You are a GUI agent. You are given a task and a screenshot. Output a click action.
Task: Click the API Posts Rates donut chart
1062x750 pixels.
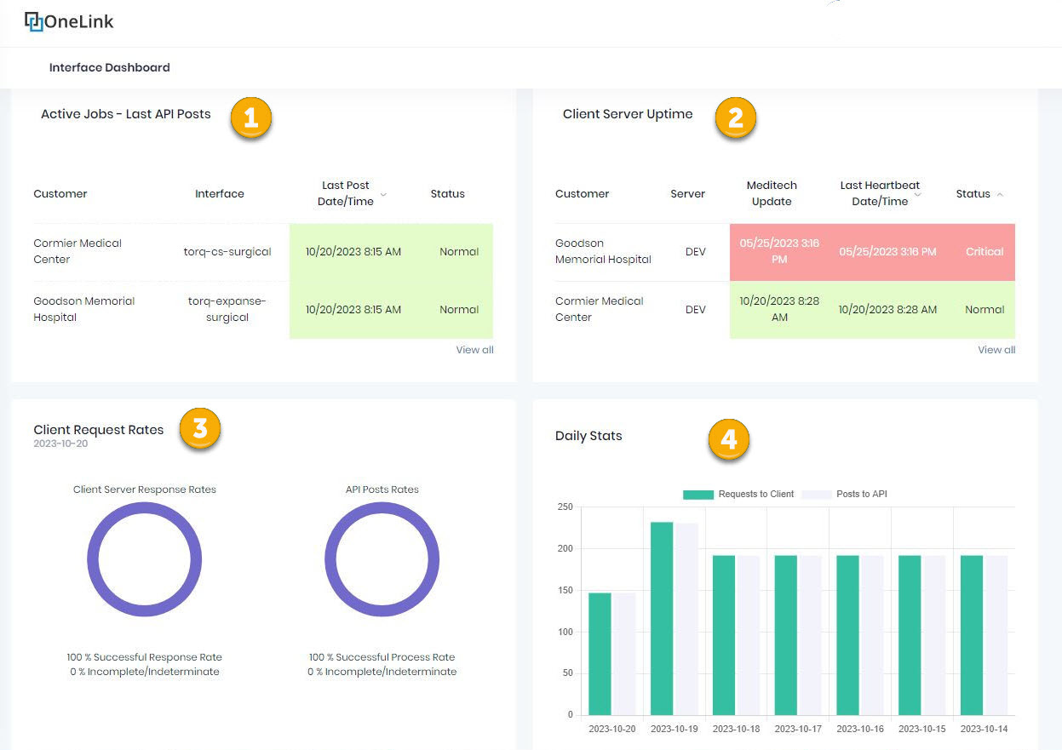point(382,558)
